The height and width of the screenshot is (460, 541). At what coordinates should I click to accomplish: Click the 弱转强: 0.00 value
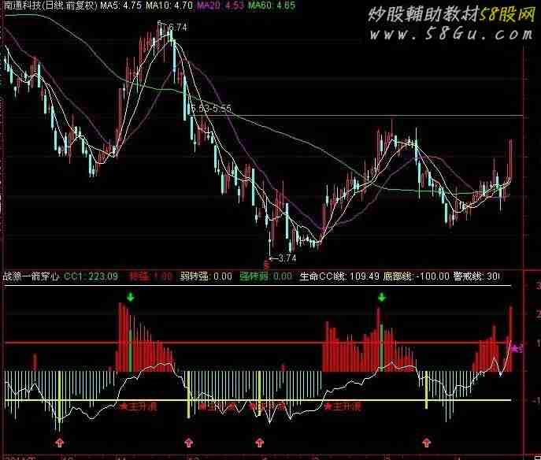(206, 276)
